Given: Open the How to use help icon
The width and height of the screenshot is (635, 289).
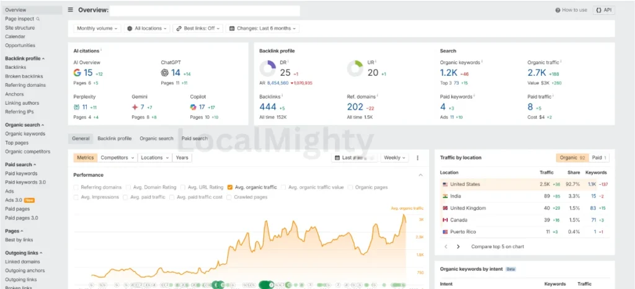Looking at the screenshot, I should point(557,10).
